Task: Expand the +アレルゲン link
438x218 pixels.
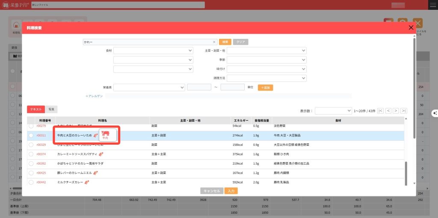Action: coord(95,96)
